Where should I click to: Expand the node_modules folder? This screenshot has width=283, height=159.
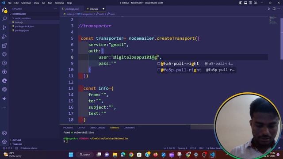tap(23, 18)
